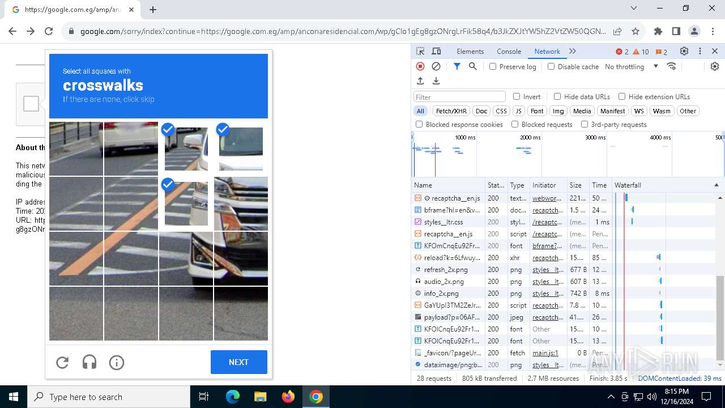Open Chrome extensions puzzle icon
The height and width of the screenshot is (408, 725).
point(658,31)
